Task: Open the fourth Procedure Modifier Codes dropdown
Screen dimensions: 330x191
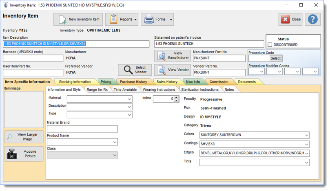Action: (310, 72)
